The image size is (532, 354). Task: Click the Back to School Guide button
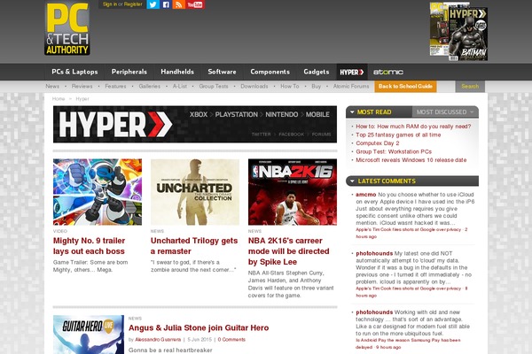tap(405, 87)
